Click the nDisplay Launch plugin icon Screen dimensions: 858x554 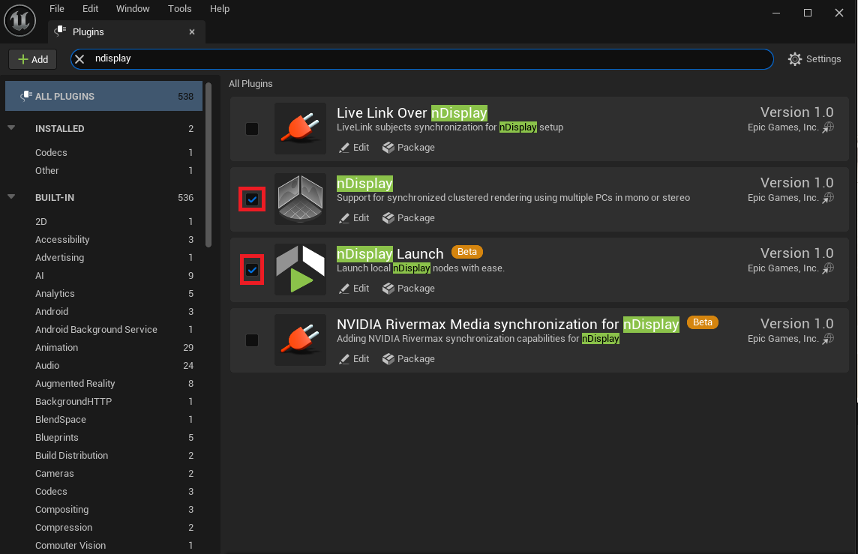click(300, 270)
